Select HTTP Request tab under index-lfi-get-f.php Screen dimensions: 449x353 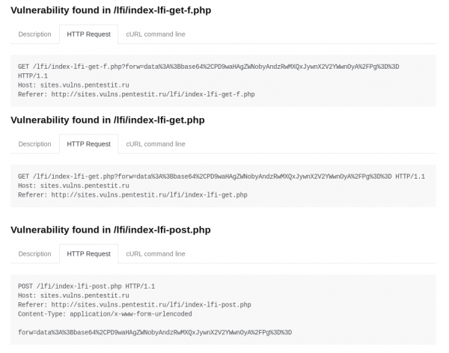(88, 34)
